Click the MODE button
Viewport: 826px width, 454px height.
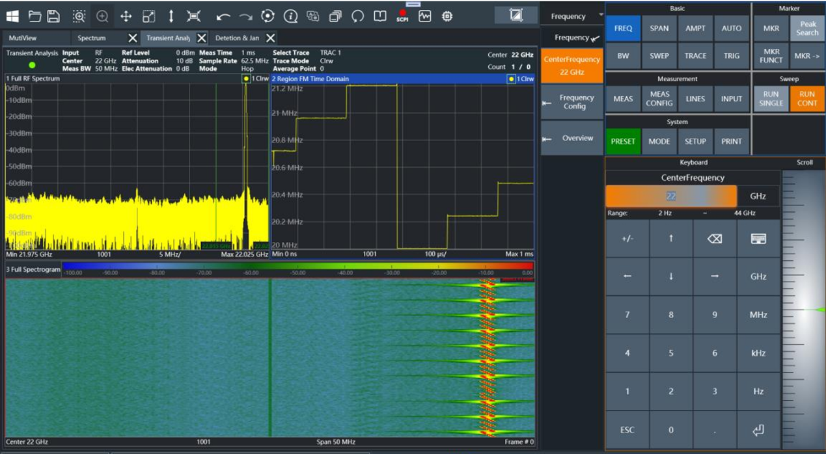click(659, 141)
